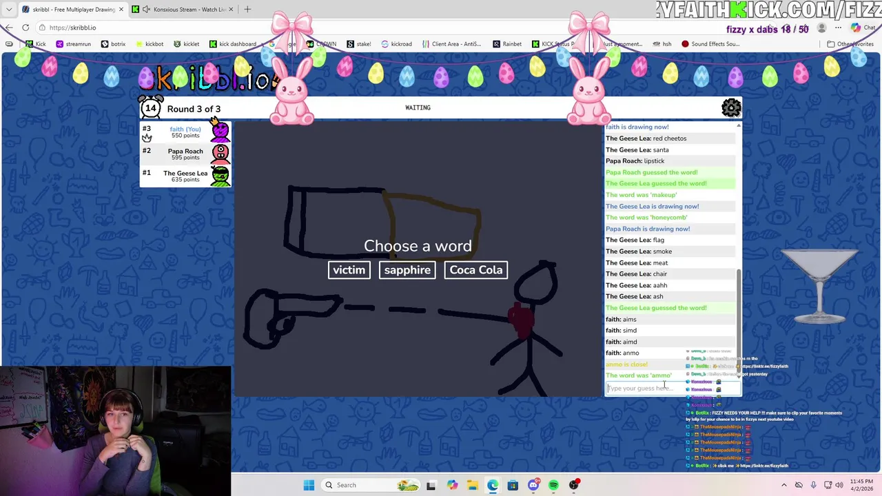The image size is (882, 496).
Task: Open OBS Studio from the taskbar
Action: tap(574, 485)
